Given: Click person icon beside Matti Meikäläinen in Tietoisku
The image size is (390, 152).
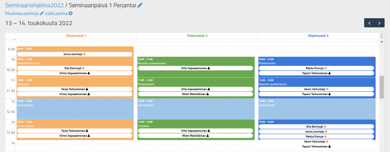Looking at the screenshot, I should [208, 135].
